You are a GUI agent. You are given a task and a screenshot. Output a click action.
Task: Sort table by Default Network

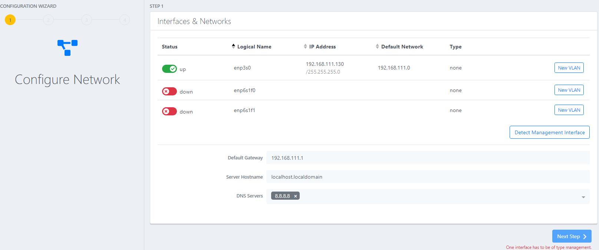(x=402, y=47)
